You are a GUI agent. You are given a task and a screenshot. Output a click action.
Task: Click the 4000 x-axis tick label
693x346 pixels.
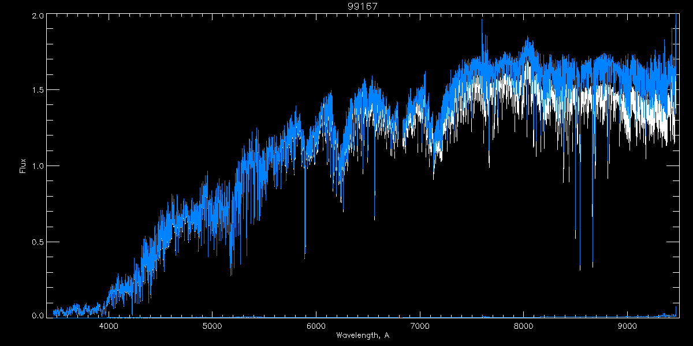[109, 325]
